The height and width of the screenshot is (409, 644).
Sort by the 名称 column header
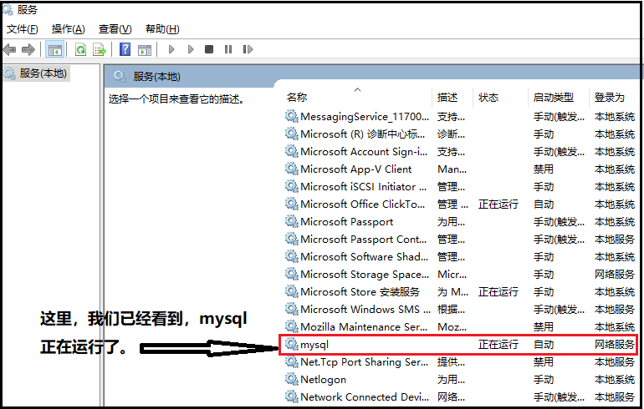pos(298,98)
